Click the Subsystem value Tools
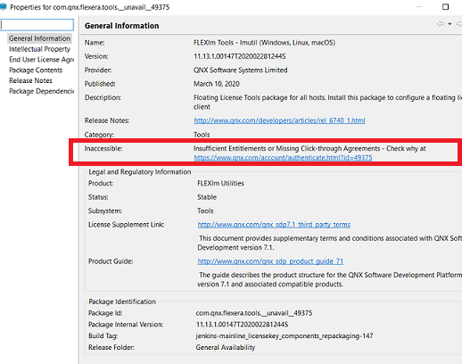This screenshot has height=364, width=462. click(x=205, y=211)
